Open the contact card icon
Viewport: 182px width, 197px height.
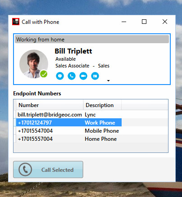pos(95,76)
